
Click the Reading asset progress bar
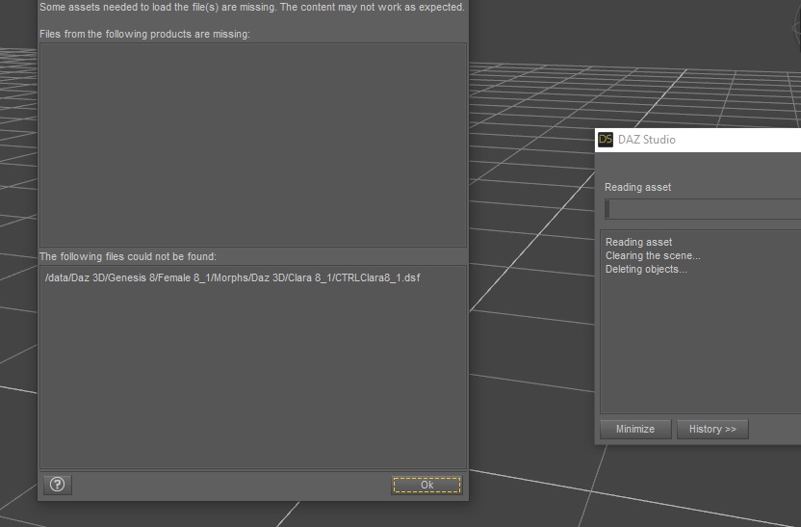click(x=703, y=209)
